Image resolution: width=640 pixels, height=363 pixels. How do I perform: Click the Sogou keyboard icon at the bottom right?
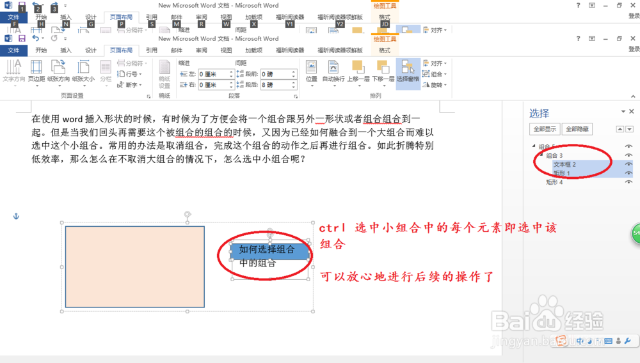608,341
